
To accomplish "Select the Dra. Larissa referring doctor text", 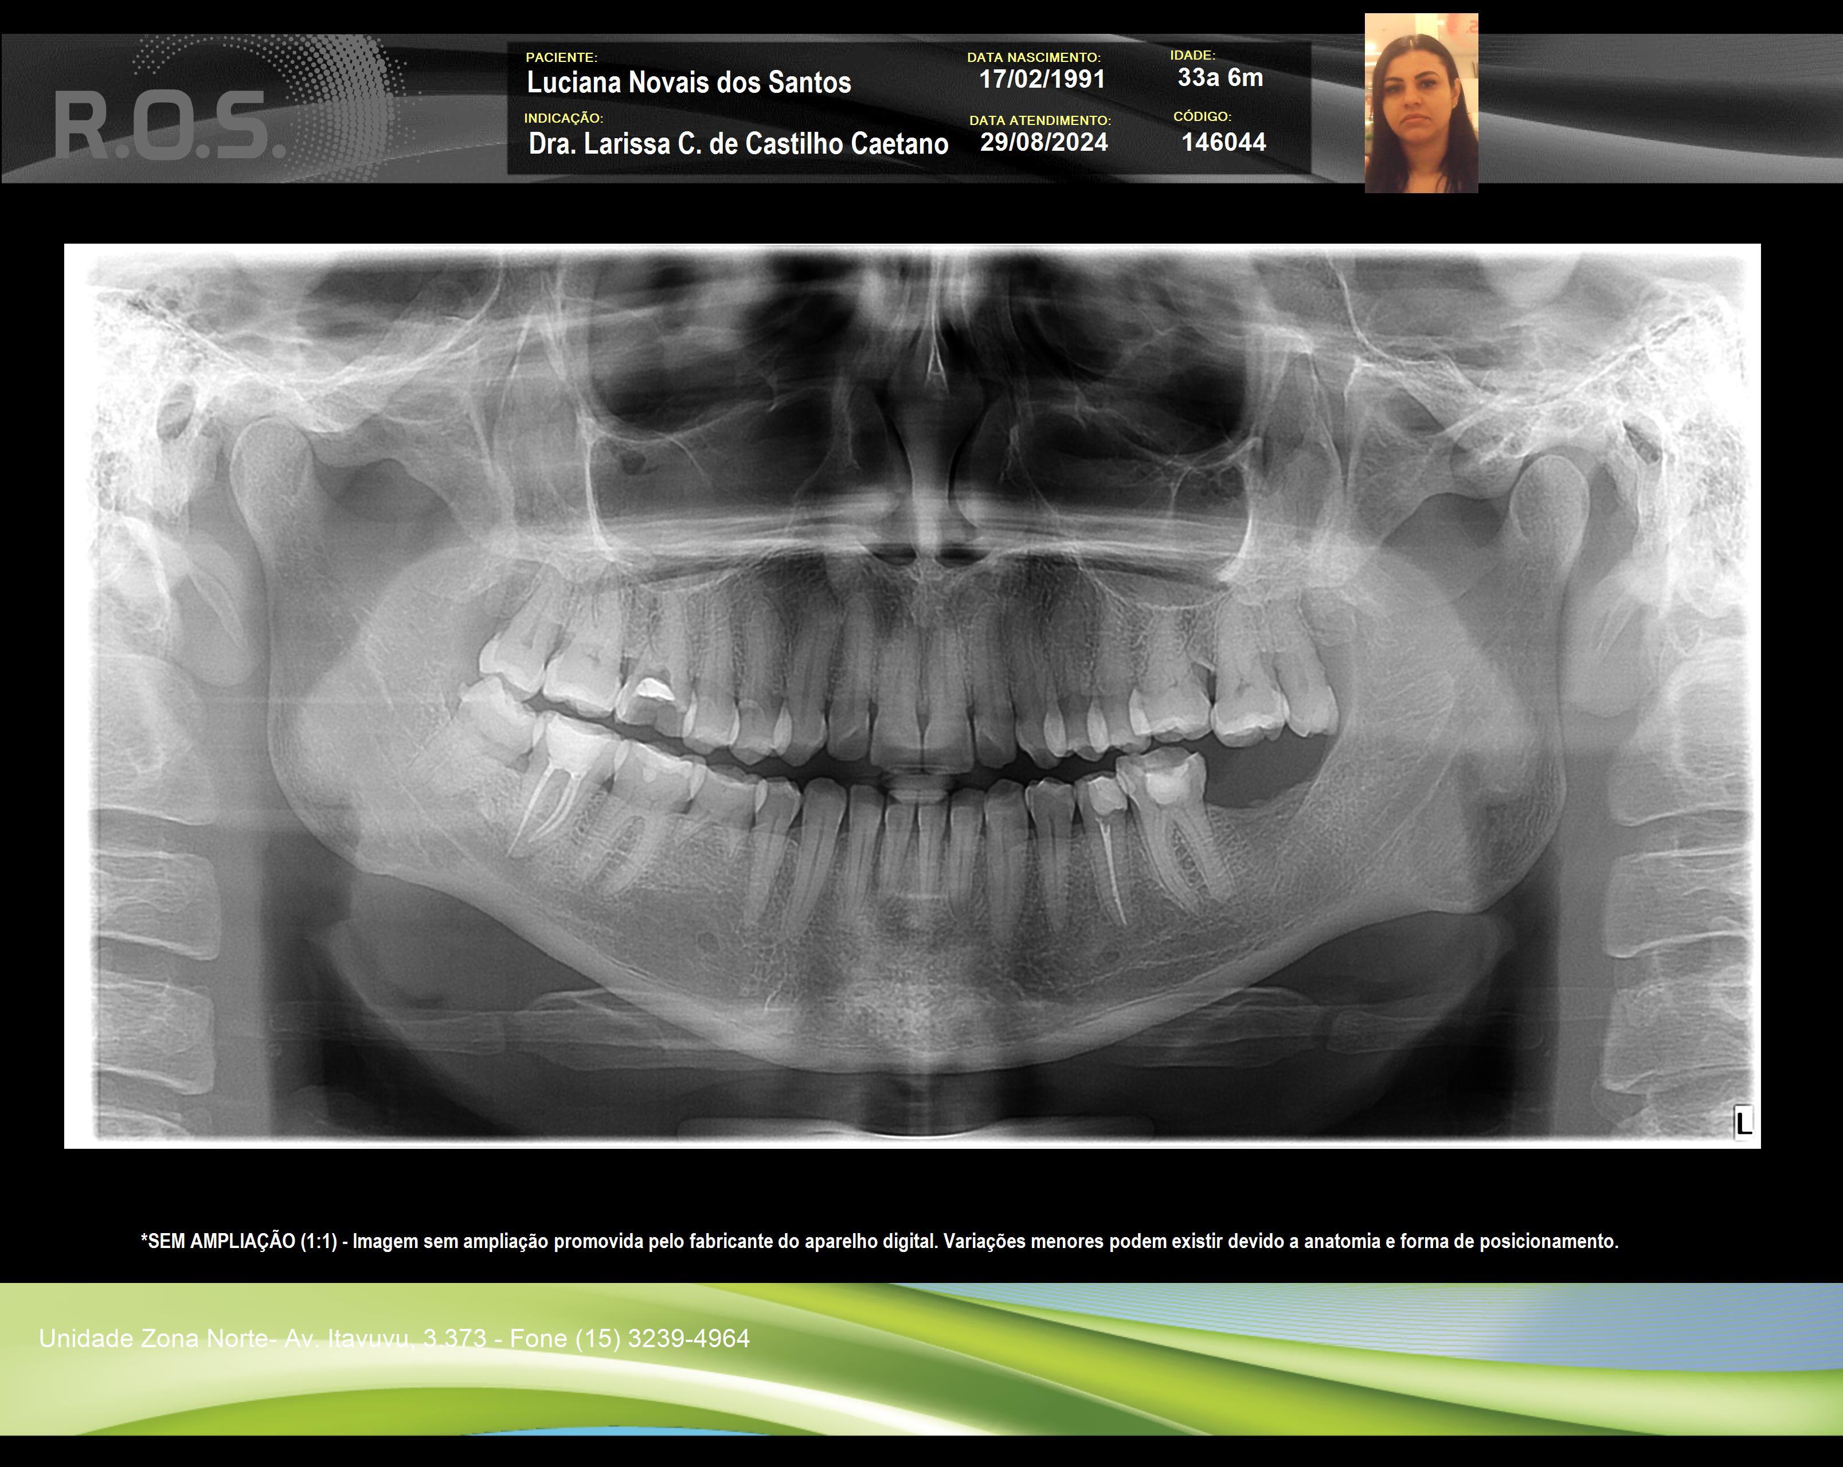I will coord(738,144).
